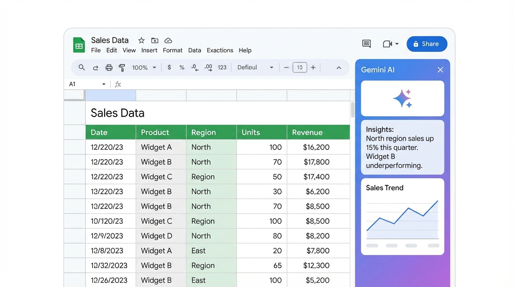The image size is (514, 287).
Task: Open the Help menu
Action: point(245,50)
